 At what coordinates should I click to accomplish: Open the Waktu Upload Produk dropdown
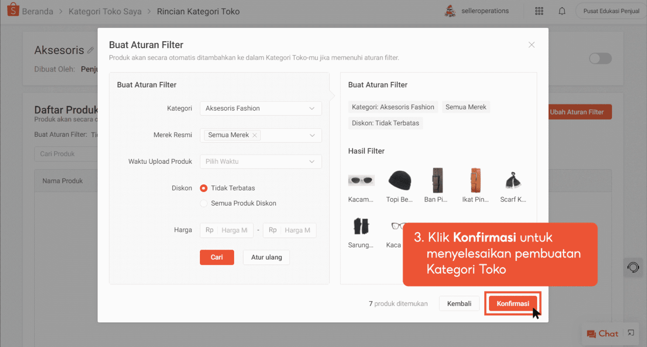tap(260, 161)
